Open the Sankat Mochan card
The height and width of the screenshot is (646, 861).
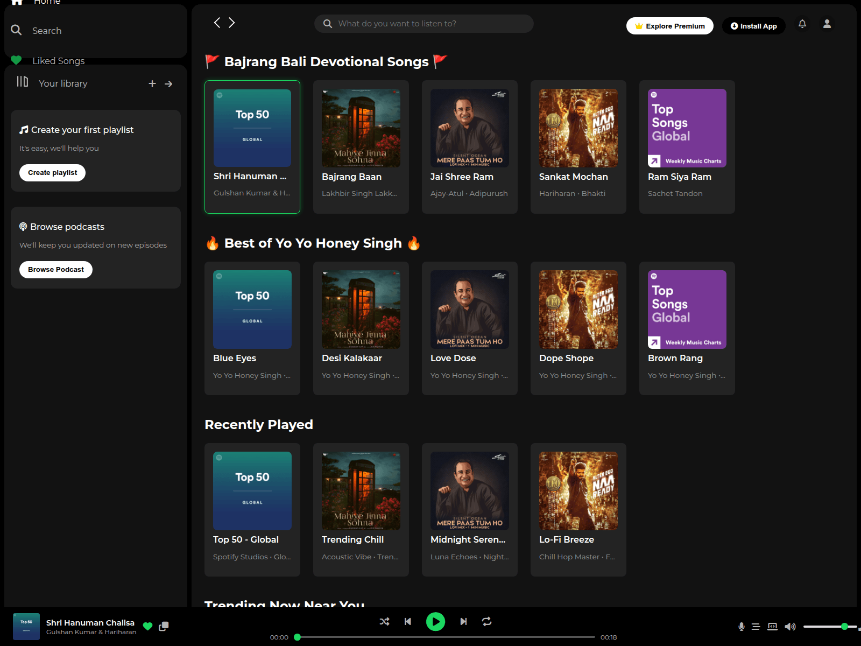tap(578, 147)
